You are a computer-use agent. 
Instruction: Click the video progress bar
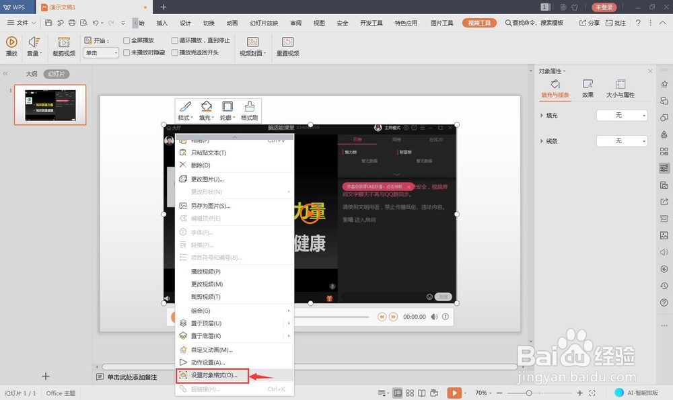tap(331, 317)
